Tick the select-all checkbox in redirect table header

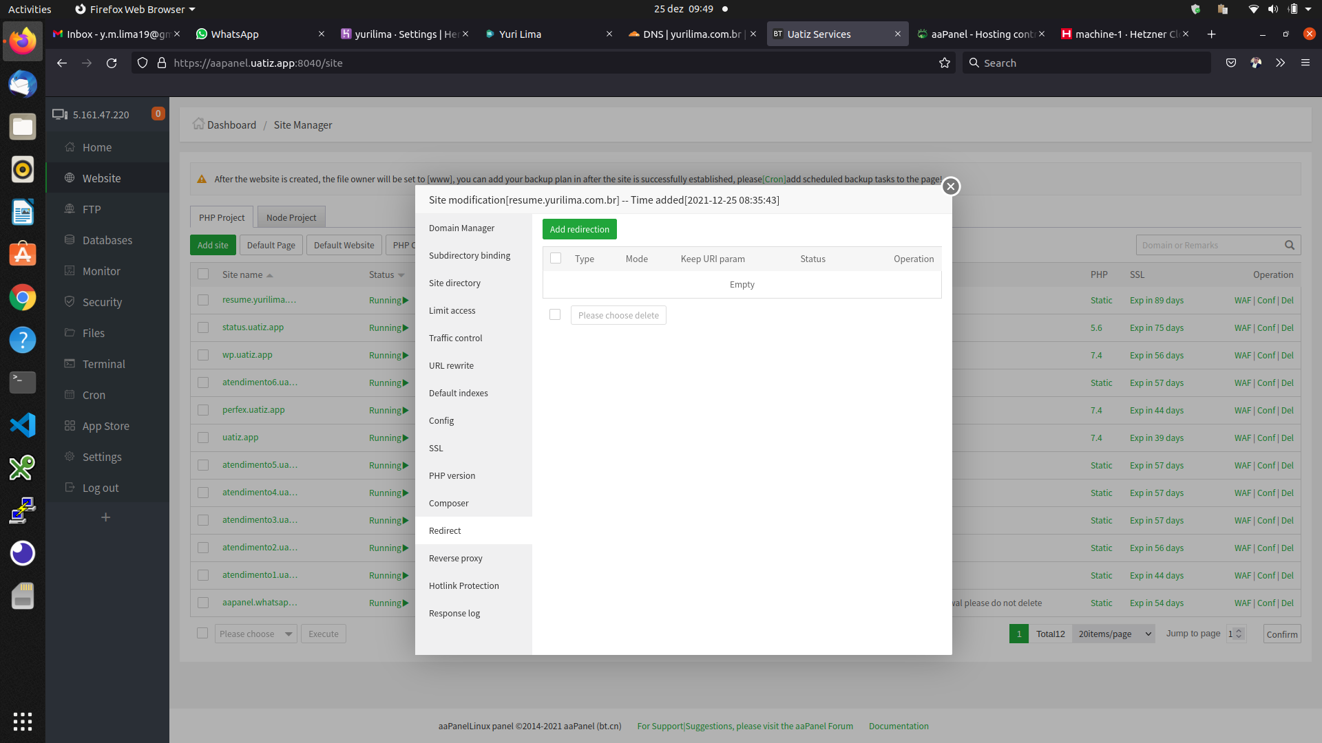(x=556, y=259)
